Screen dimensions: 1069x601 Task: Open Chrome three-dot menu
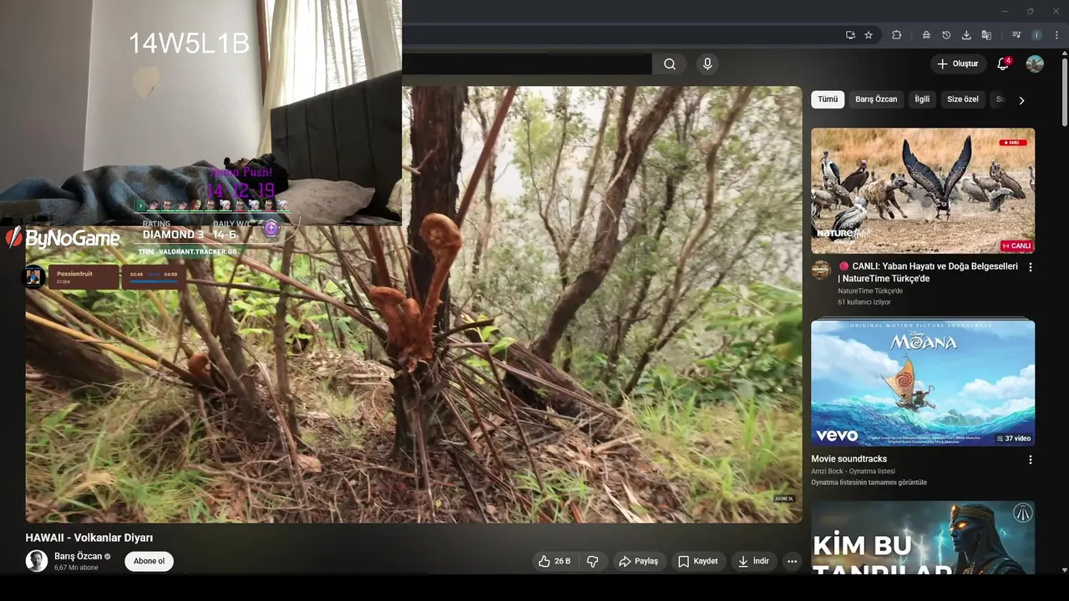point(1056,35)
